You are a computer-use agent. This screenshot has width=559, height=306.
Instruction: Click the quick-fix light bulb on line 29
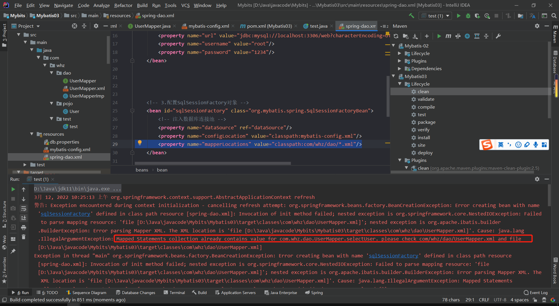[140, 143]
